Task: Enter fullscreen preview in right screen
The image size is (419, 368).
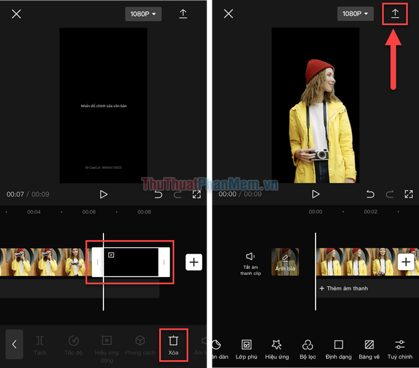Action: tap(409, 194)
